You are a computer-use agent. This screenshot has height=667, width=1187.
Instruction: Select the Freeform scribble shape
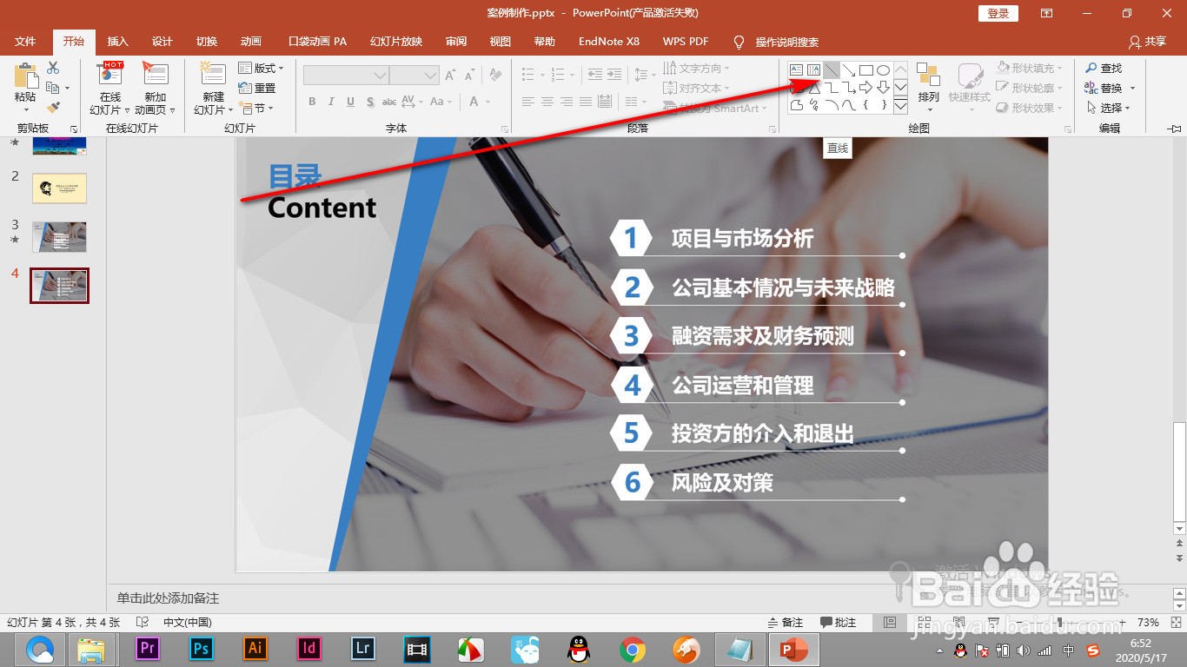814,105
